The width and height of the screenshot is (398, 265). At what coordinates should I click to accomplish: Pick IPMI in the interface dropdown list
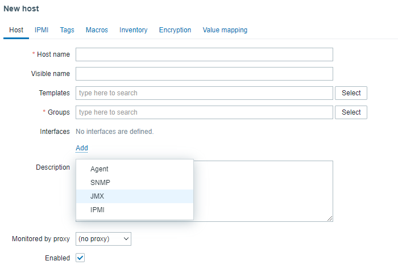tap(98, 210)
